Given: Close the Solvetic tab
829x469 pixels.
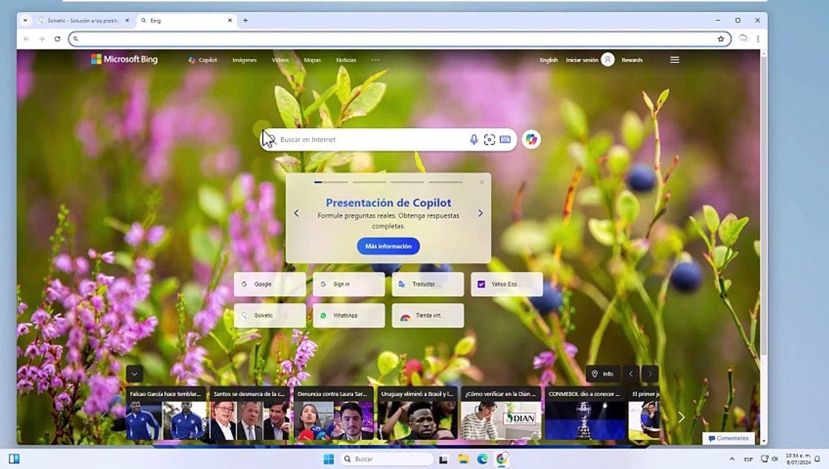Looking at the screenshot, I should (126, 20).
